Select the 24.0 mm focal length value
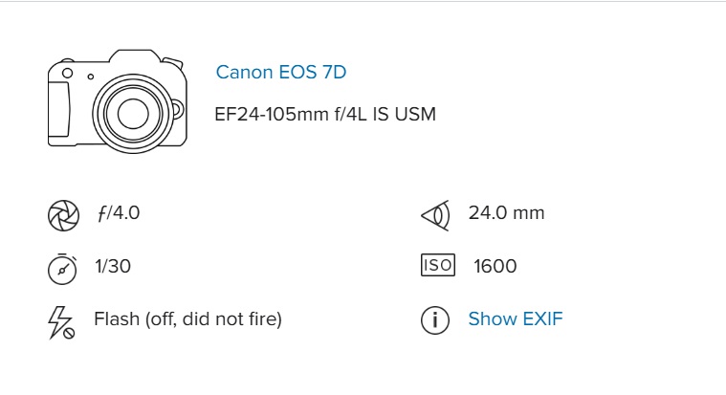The height and width of the screenshot is (395, 726). click(x=506, y=213)
